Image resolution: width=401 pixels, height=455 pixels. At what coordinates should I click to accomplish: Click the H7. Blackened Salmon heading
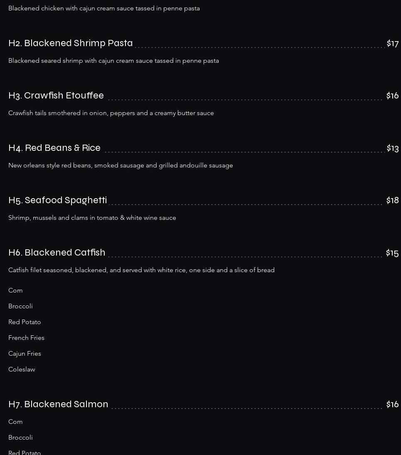(58, 404)
